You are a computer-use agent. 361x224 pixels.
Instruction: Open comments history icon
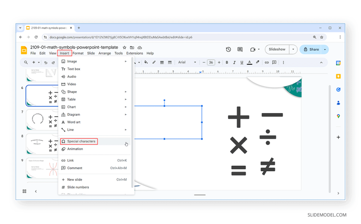pos(240,49)
